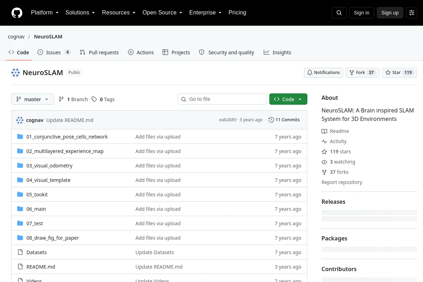
Task: Click the 01_conjunctive_pose_cells_network folder icon
Action: 20,136
